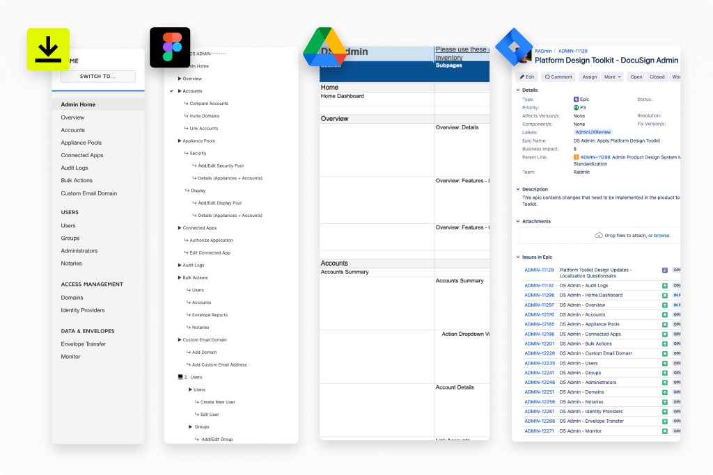Open Identity Providers in sidebar
The image size is (713, 475).
pos(83,310)
